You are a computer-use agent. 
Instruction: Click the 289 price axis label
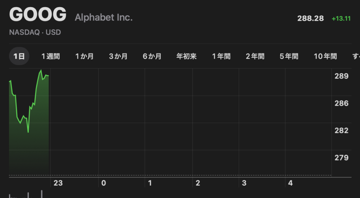click(342, 76)
